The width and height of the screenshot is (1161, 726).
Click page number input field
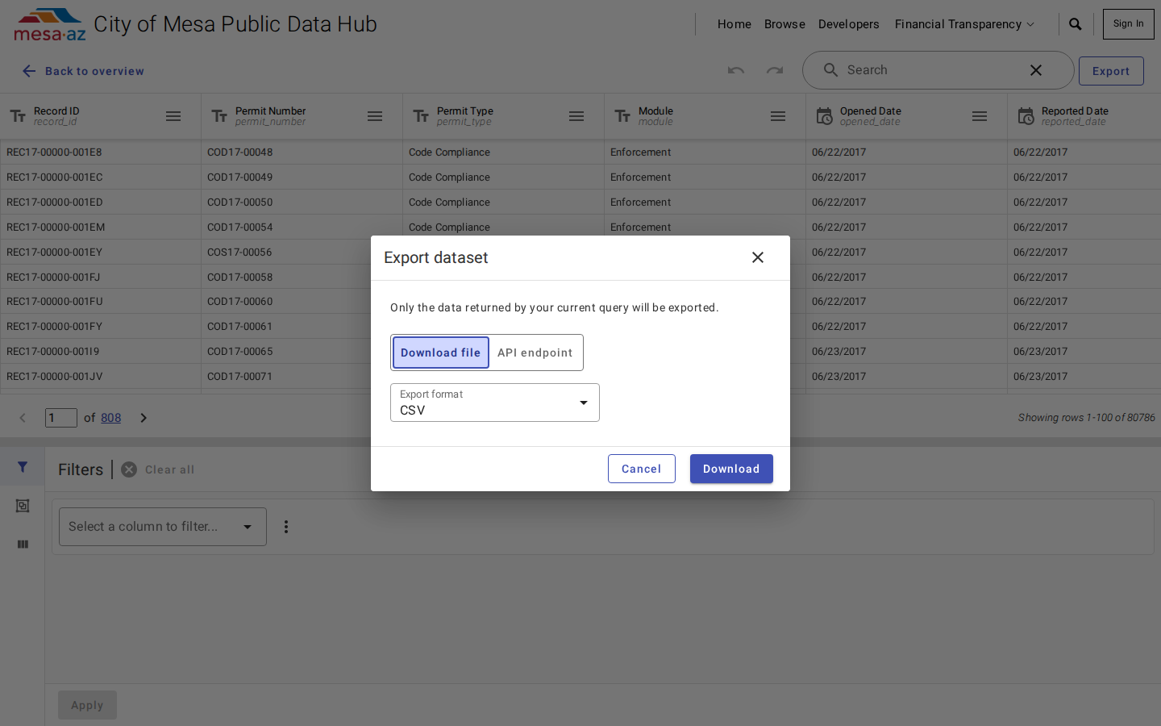point(61,418)
